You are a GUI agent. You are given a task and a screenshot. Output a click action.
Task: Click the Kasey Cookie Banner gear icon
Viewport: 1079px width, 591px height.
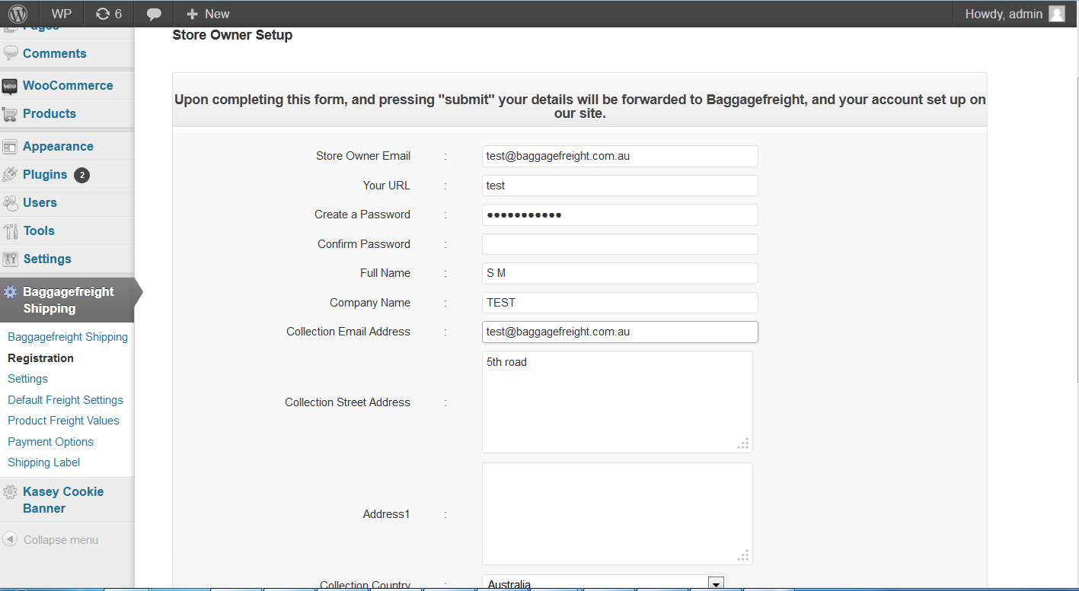click(10, 492)
